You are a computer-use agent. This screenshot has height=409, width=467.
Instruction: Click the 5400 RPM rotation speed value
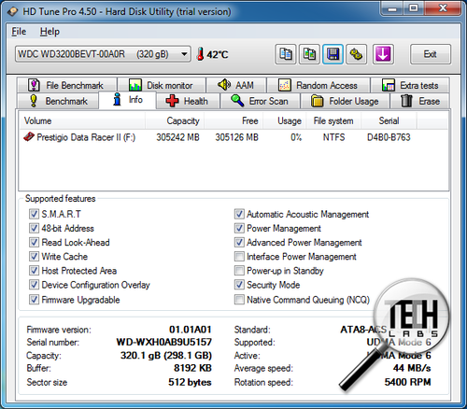(x=407, y=382)
